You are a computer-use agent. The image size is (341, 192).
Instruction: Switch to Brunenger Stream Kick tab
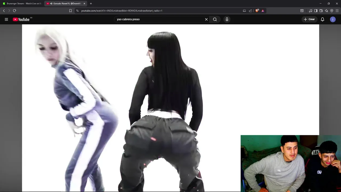point(22,3)
